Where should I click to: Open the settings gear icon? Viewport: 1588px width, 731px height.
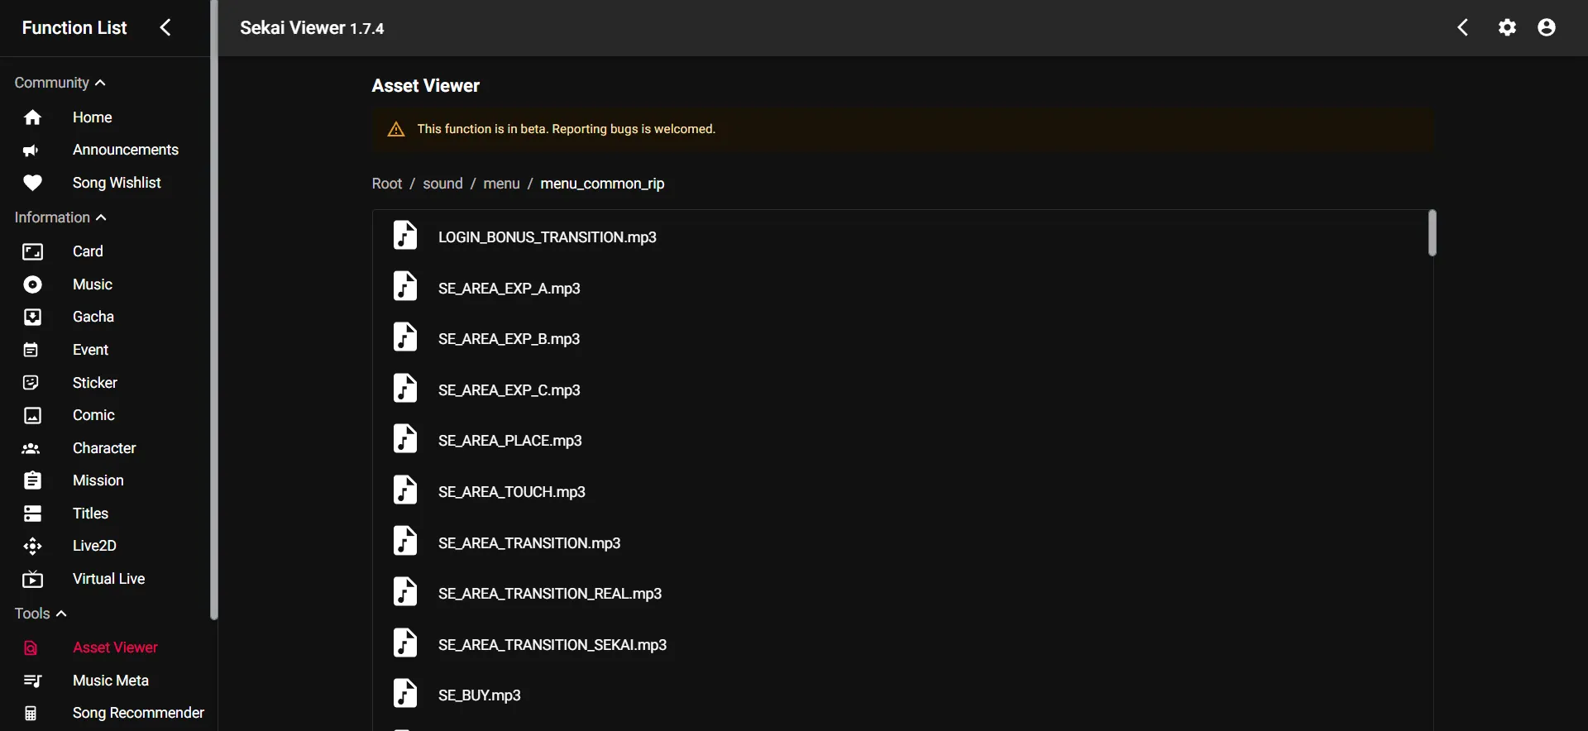(x=1507, y=28)
